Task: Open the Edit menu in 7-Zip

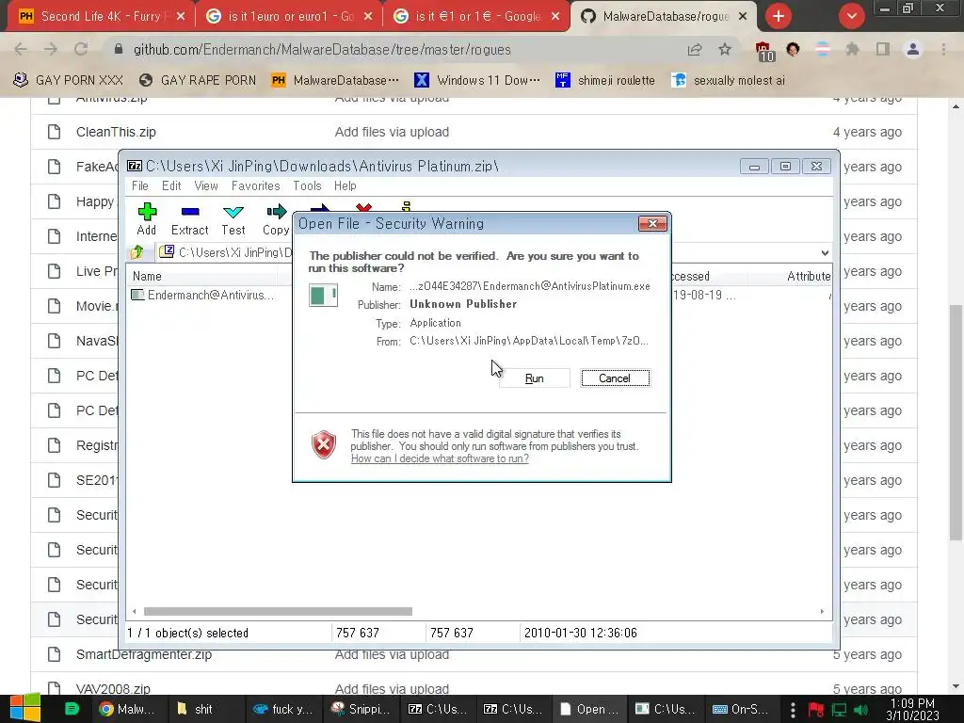Action: (x=171, y=185)
